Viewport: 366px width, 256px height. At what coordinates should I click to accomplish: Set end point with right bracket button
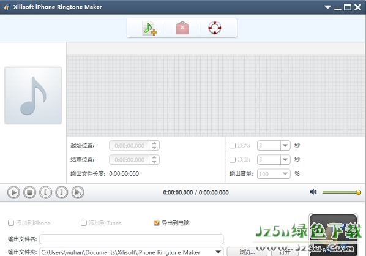[62, 192]
